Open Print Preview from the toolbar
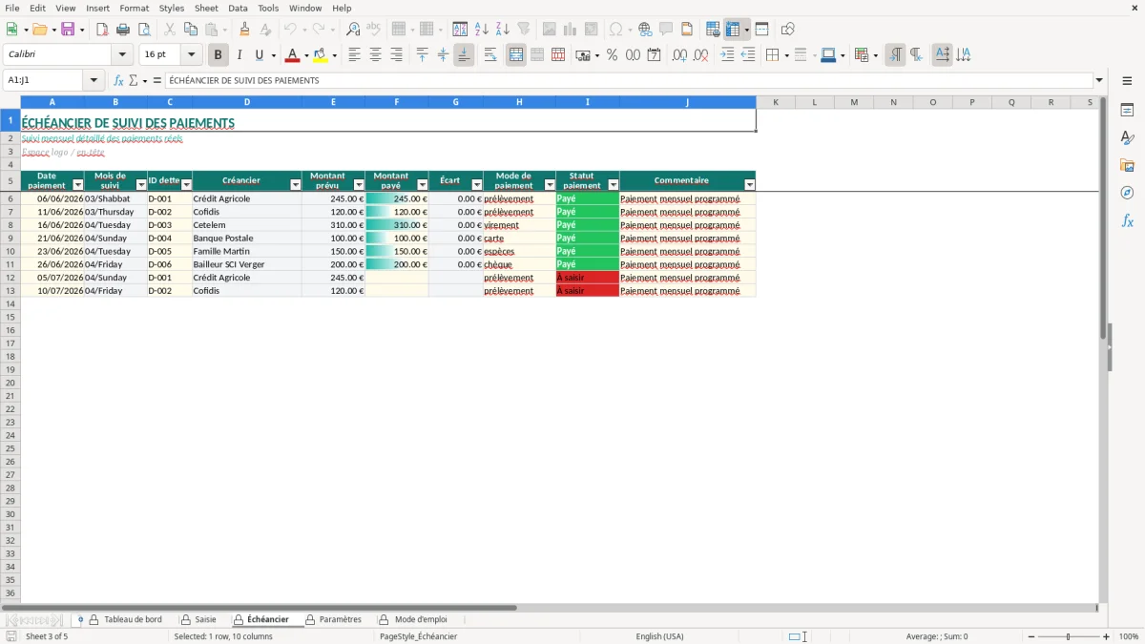 (x=144, y=30)
